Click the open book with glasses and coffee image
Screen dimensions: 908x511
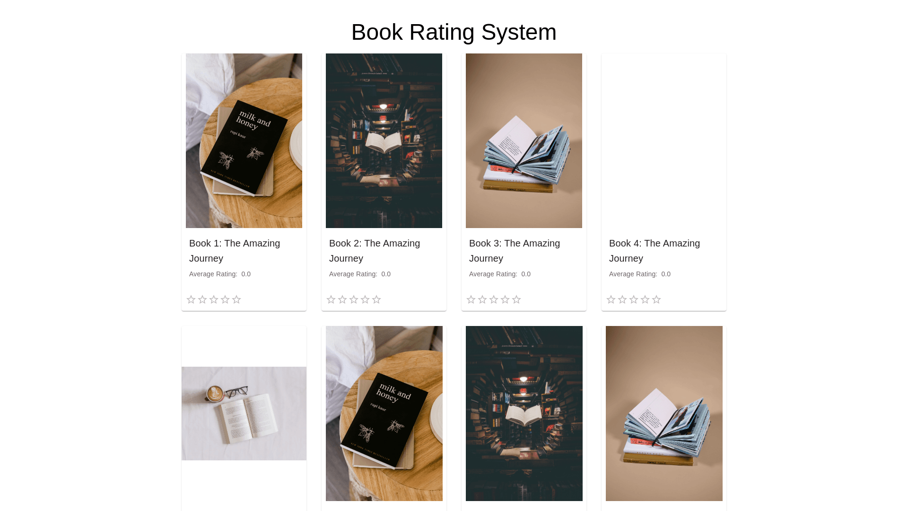click(244, 414)
